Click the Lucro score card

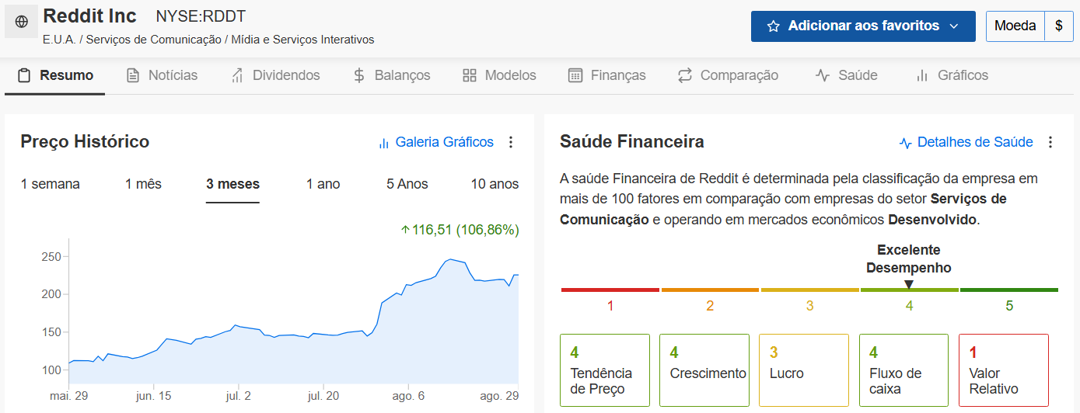[x=804, y=370]
